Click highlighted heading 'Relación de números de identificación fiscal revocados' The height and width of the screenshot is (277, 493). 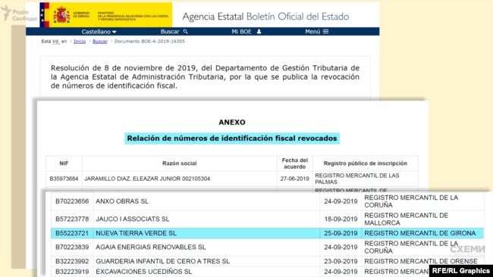point(232,138)
